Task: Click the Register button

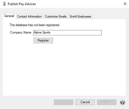Action: 43,40
